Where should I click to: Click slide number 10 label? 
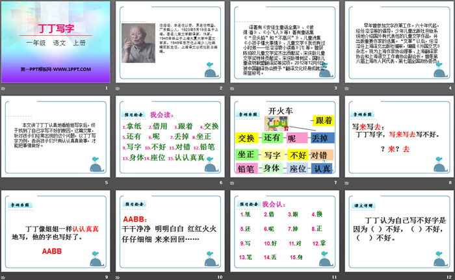click(220, 277)
